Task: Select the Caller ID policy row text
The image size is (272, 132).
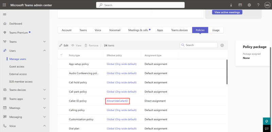Action: click(78, 101)
